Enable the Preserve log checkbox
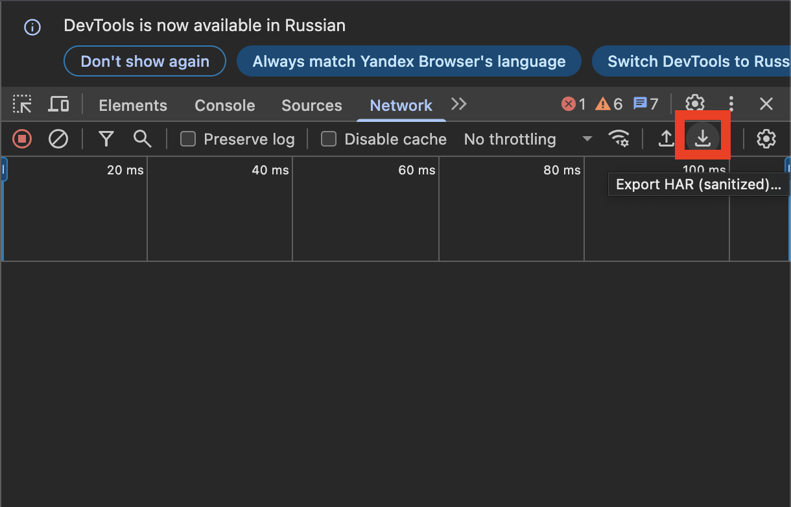Screen dimensions: 791x507 (x=188, y=139)
